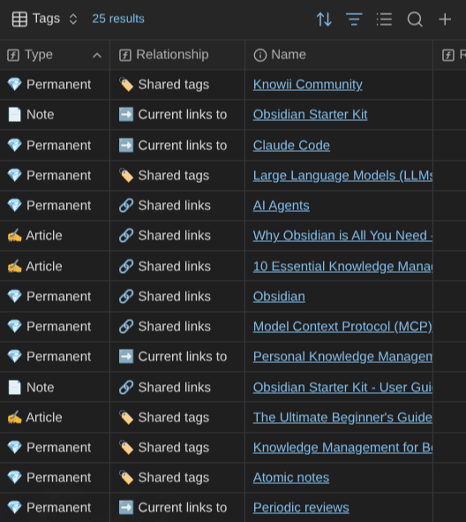Click arrow icon in Obsidian Starter Kit row
The width and height of the screenshot is (466, 522).
[x=126, y=115]
